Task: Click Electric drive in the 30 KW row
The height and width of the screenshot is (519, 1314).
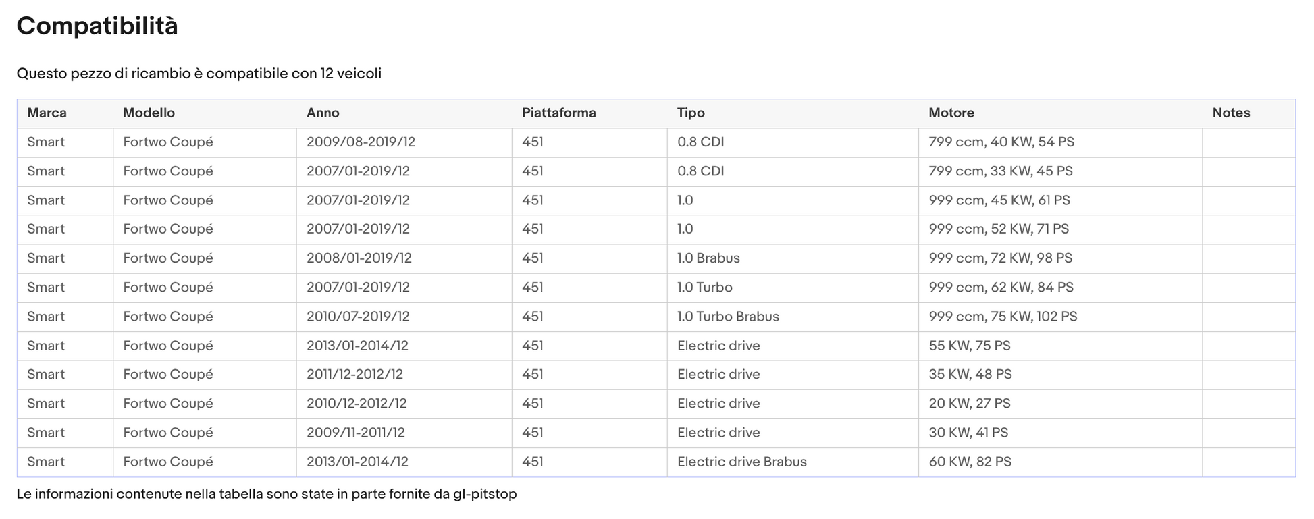Action: (718, 433)
